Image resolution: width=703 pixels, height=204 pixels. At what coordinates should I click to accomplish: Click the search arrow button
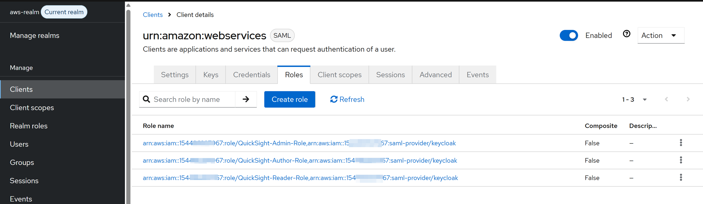tap(246, 99)
